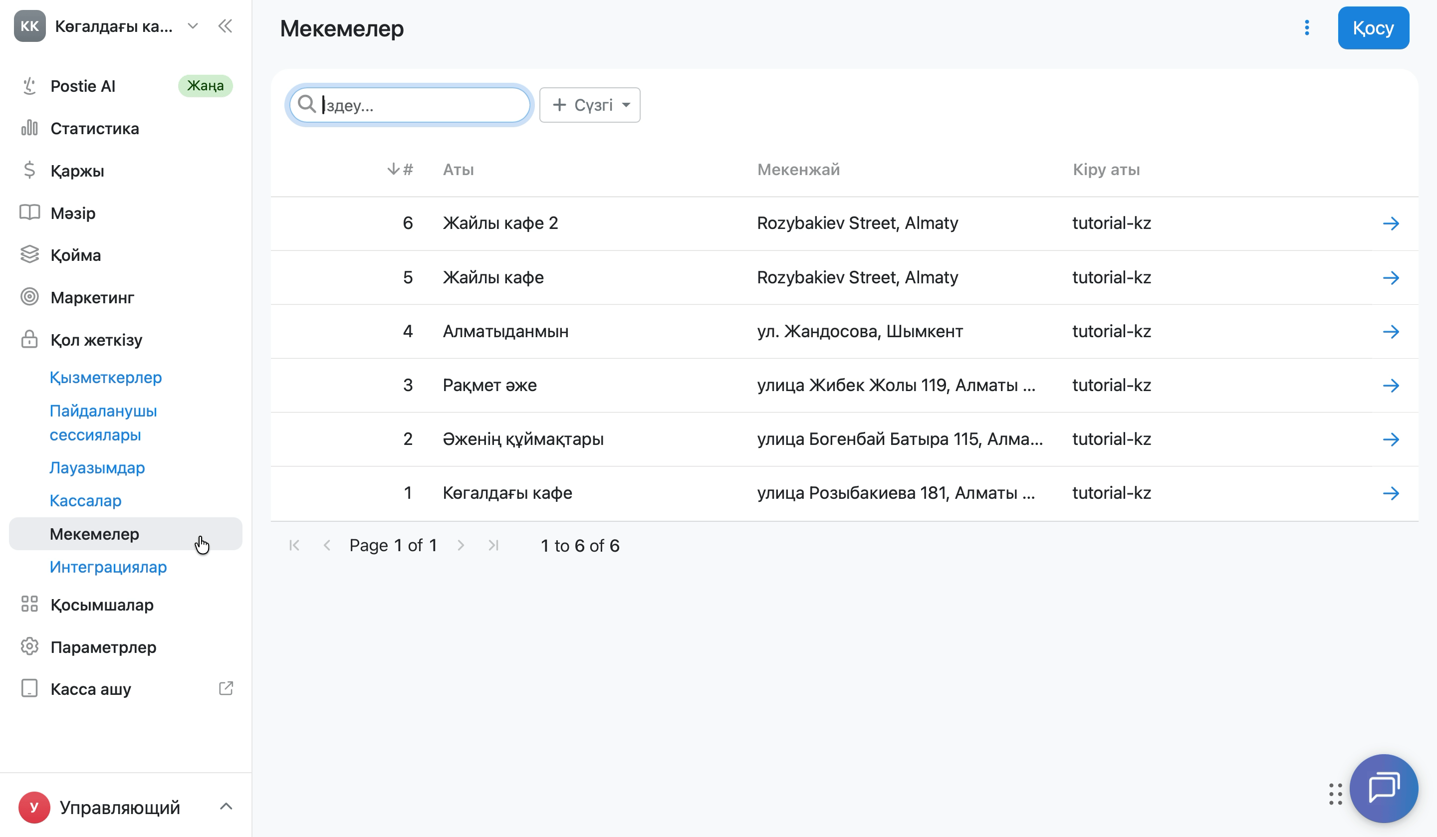This screenshot has width=1437, height=837.
Task: Sort by the Аты column header
Action: tap(459, 169)
